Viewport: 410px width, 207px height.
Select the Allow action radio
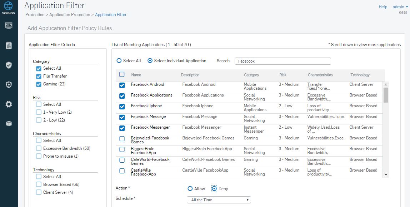tap(190, 189)
